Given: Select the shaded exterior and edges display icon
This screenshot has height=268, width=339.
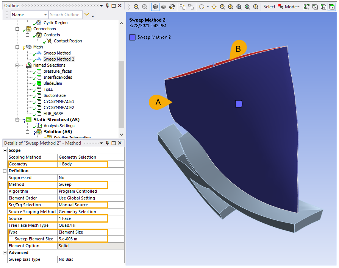Looking at the screenshot, I should coord(155,7).
